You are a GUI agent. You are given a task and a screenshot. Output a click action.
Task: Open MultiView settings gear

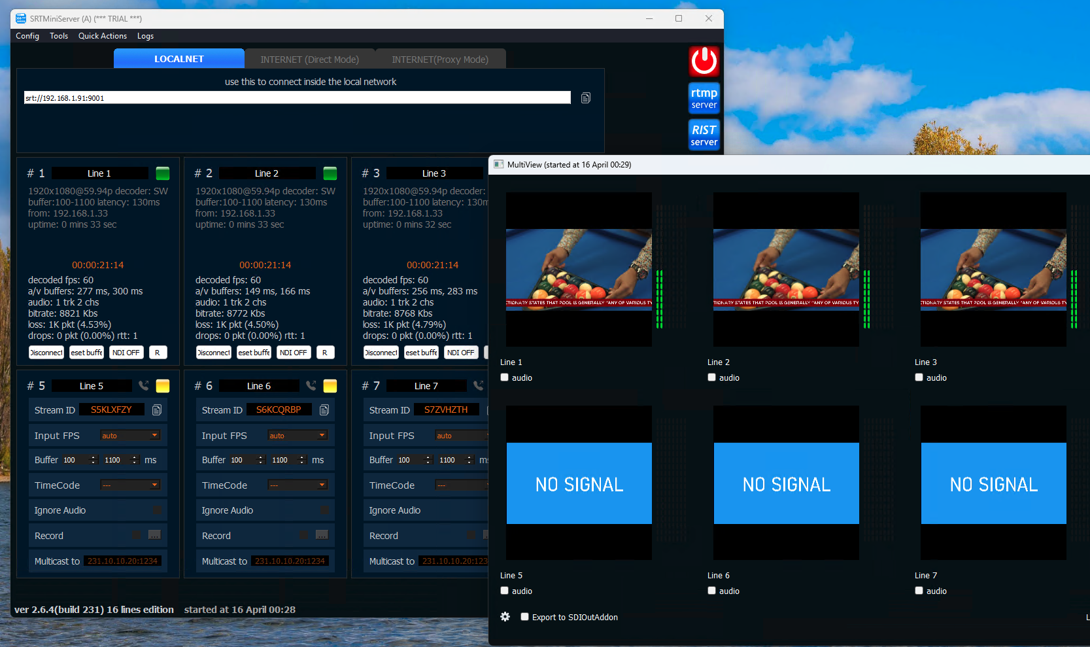coord(505,617)
